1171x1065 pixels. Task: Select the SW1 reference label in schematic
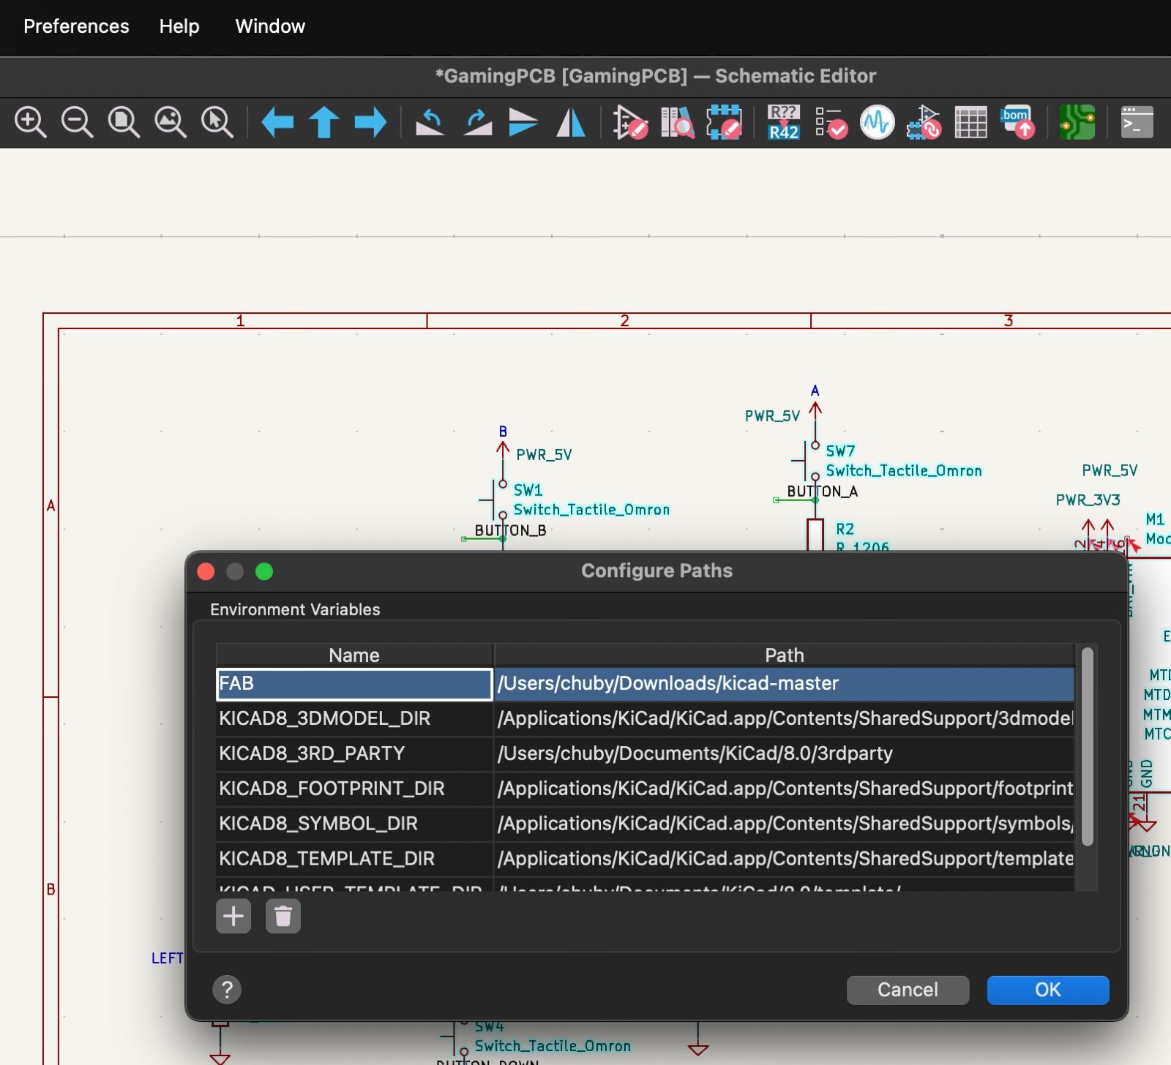pyautogui.click(x=528, y=490)
